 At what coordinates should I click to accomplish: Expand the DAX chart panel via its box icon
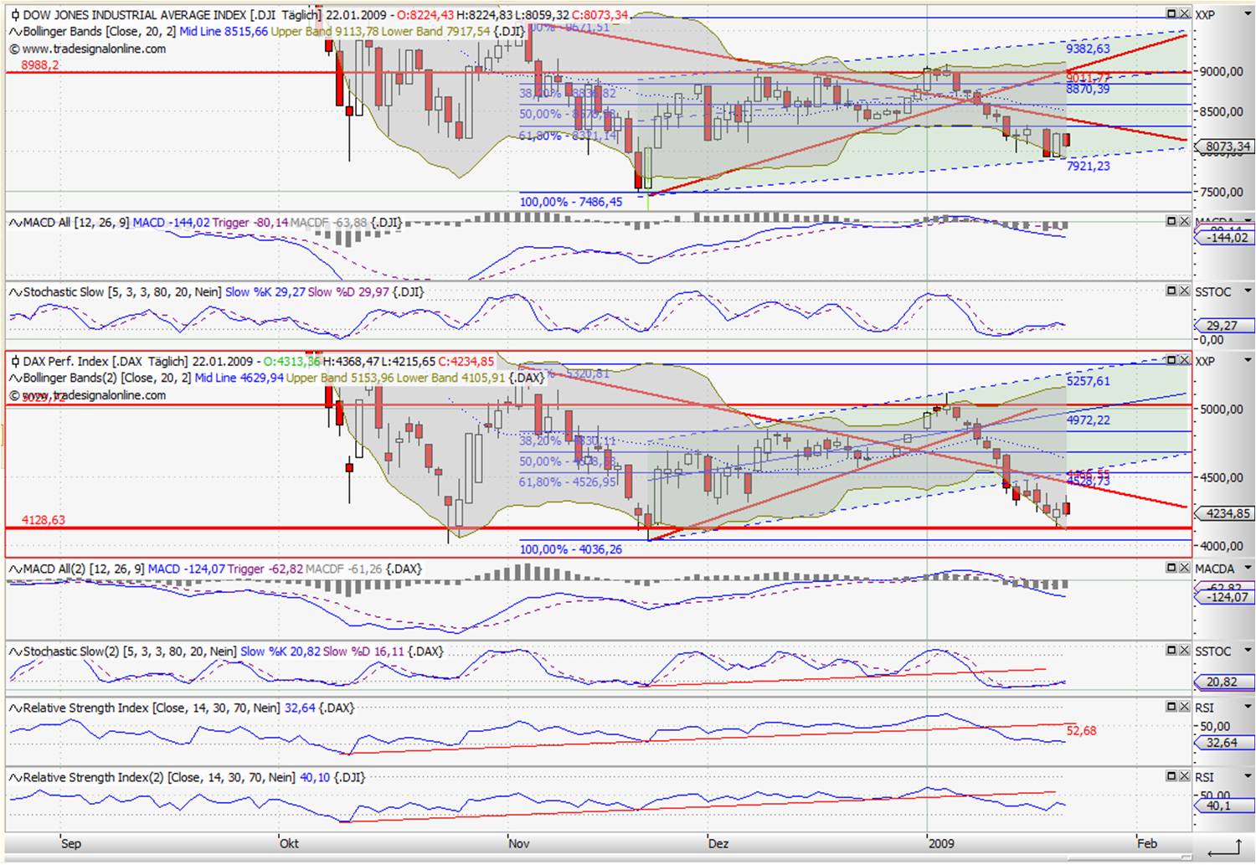pos(1171,360)
